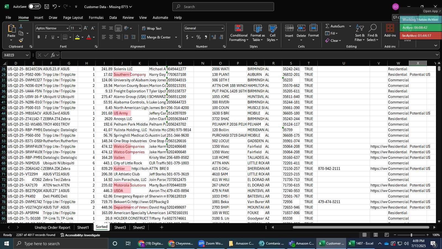Screen dimensions: 442x249
Task: Switch to the Formulas tab
Action: pos(96,17)
